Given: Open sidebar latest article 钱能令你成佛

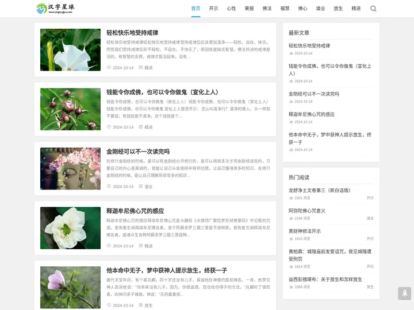Looking at the screenshot, I should click(330, 69).
